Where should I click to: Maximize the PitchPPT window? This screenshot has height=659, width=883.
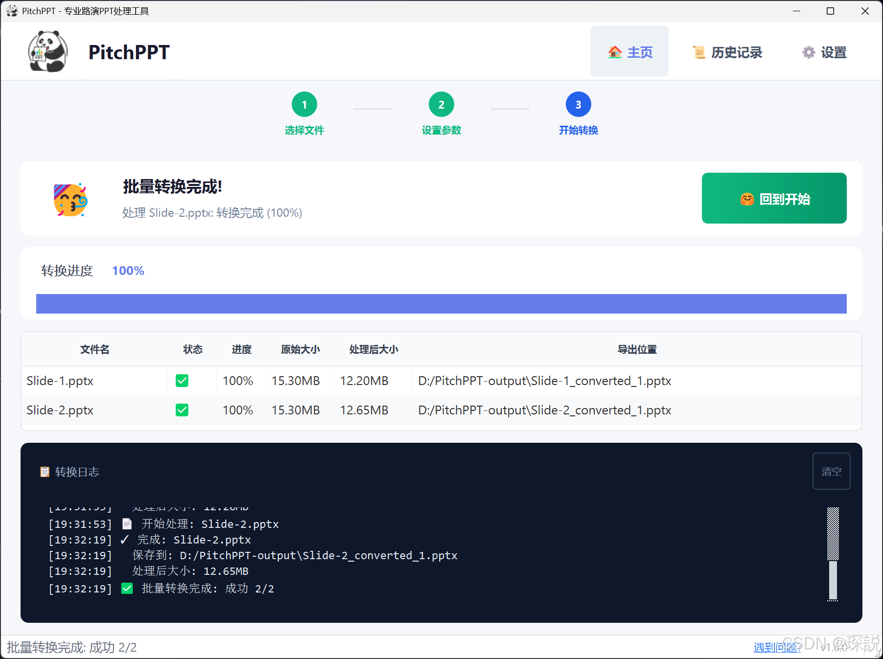[x=830, y=11]
